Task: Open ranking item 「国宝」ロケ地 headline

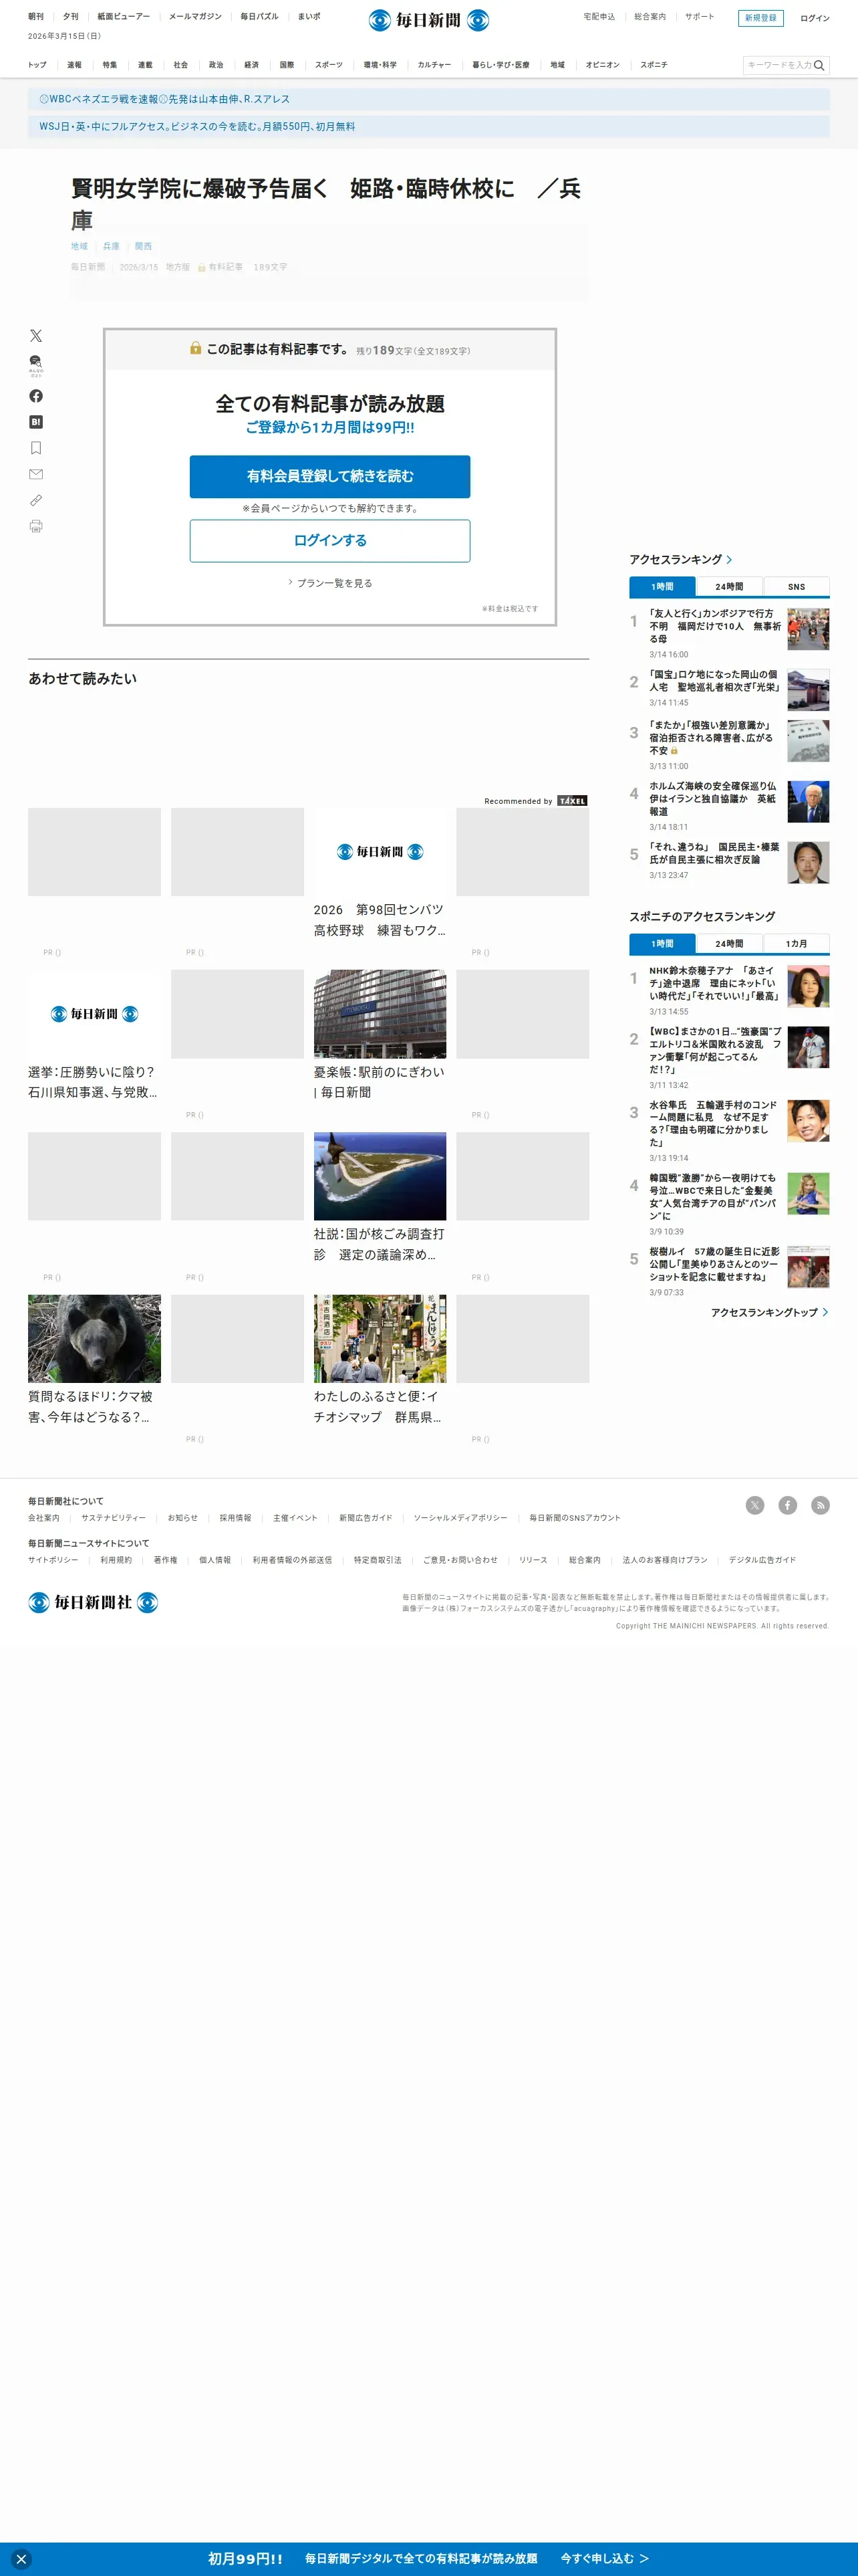Action: (x=714, y=681)
